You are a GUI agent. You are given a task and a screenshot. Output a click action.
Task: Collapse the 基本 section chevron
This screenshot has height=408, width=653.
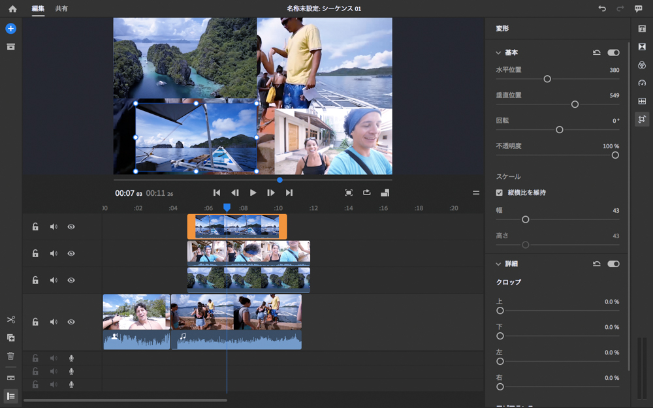(x=498, y=52)
